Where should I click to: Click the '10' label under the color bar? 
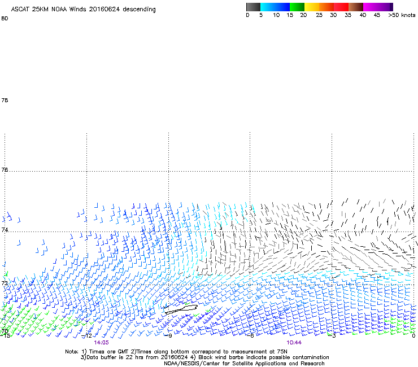[276, 15]
